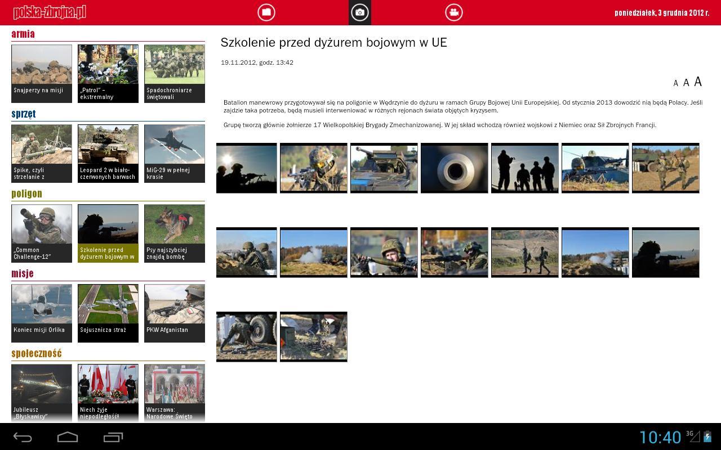
Task: View the gun barrel close-up photo
Action: (454, 168)
